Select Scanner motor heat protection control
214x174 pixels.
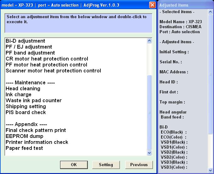tap(53, 71)
